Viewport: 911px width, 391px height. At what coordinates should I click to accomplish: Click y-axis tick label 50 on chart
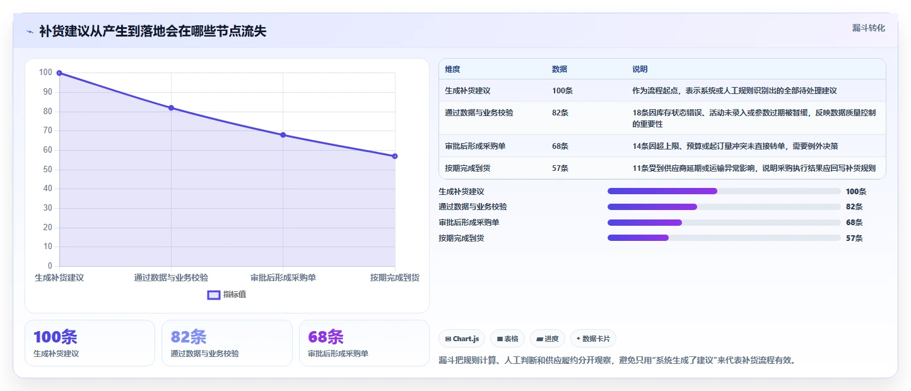click(x=47, y=170)
